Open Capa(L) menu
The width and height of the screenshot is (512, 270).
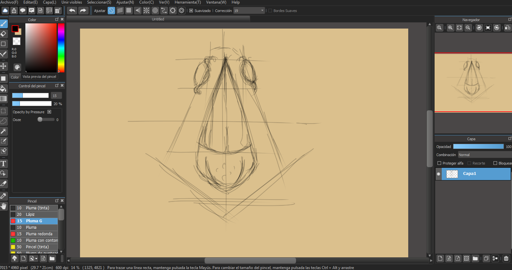(50, 2)
